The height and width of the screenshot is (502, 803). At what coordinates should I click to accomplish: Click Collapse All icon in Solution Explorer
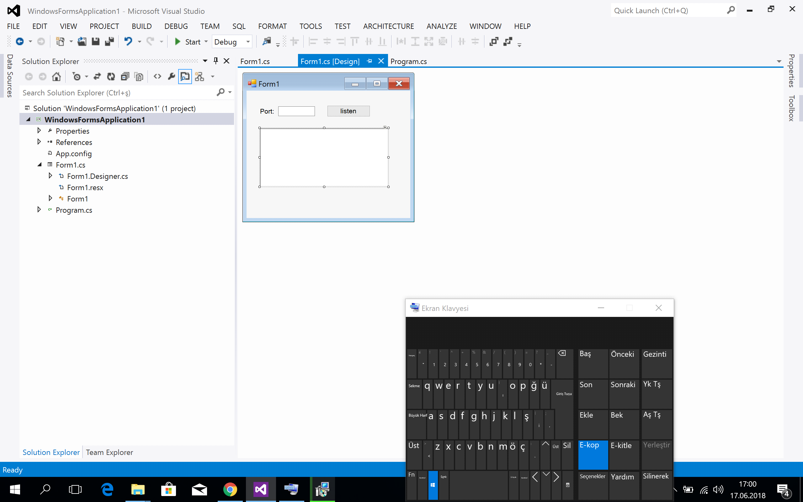[125, 77]
